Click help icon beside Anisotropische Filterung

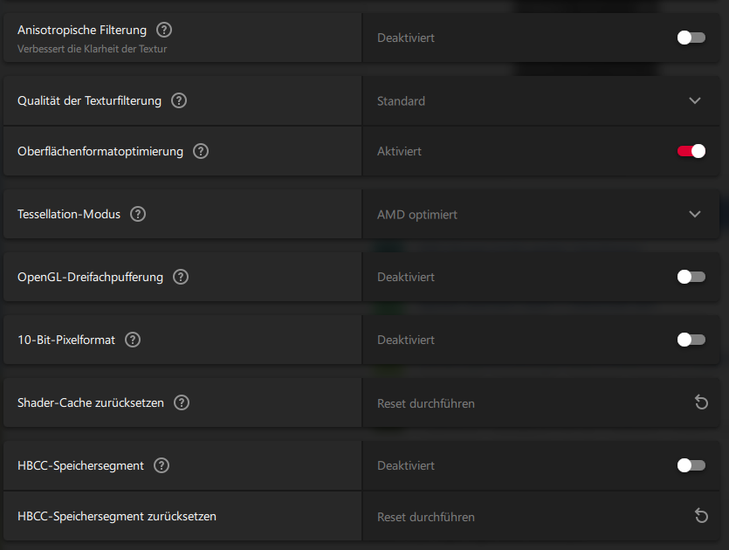tap(164, 31)
